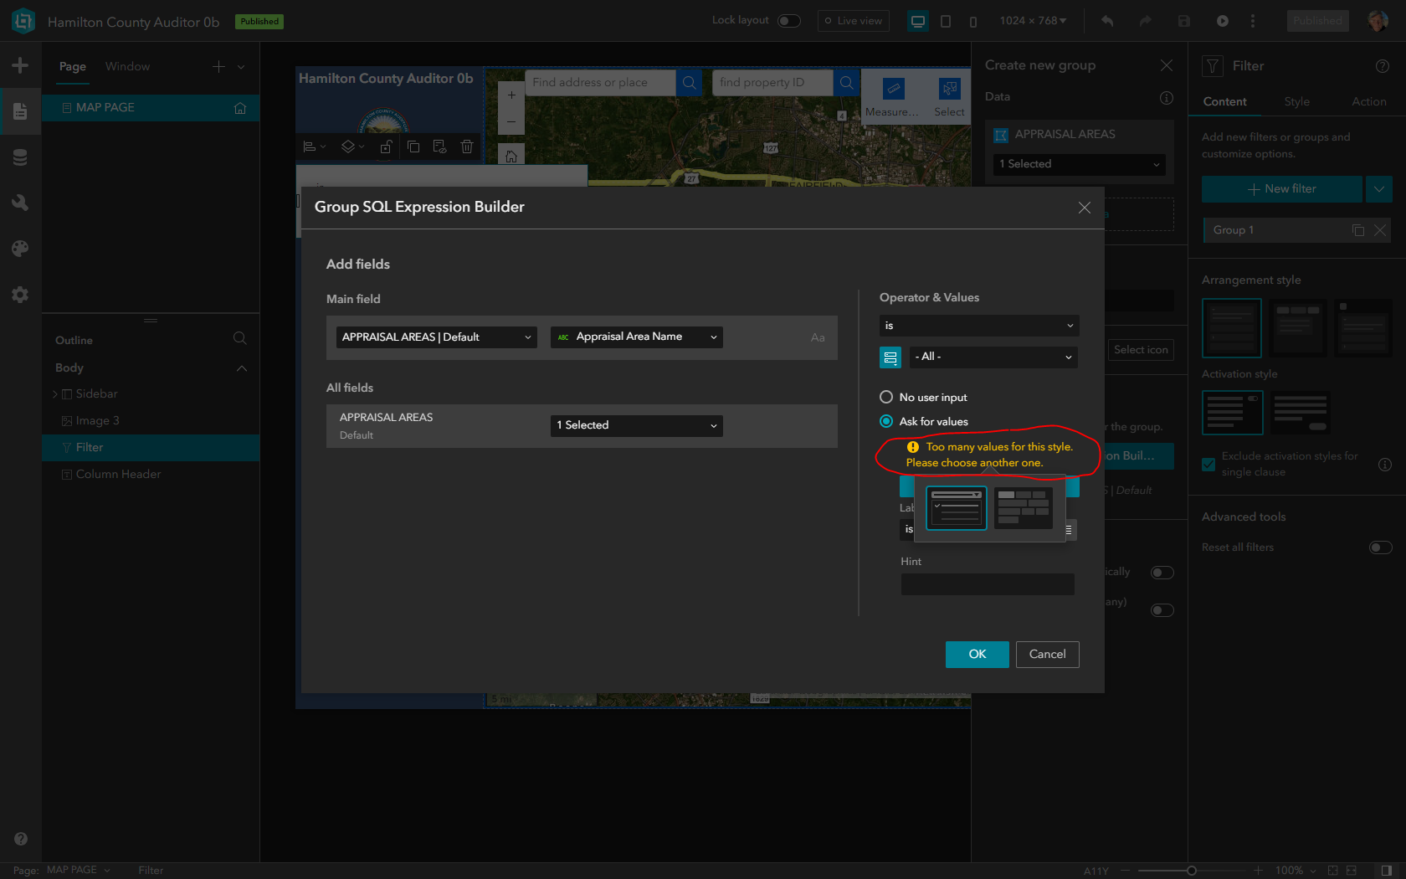Undo the last action
The height and width of the screenshot is (879, 1406).
click(x=1106, y=20)
